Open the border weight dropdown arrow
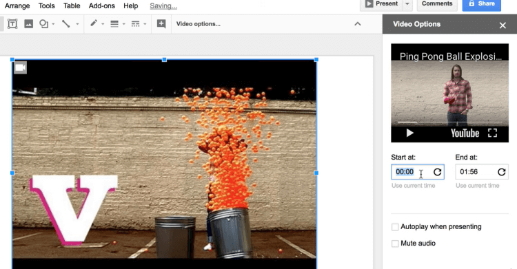The width and height of the screenshot is (517, 269). (x=124, y=24)
